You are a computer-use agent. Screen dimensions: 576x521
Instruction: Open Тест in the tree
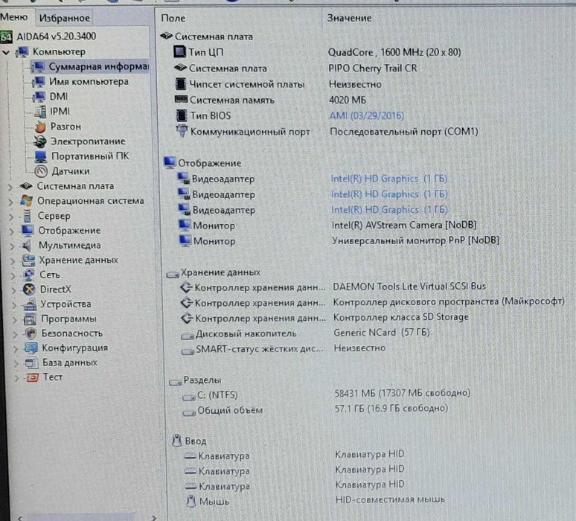[53, 377]
